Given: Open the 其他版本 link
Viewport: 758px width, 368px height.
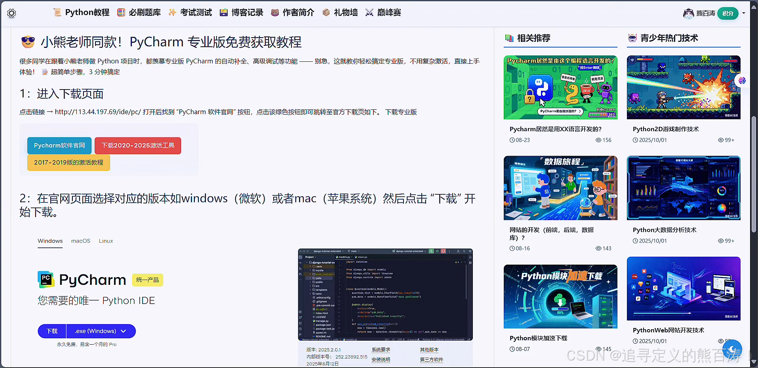Looking at the screenshot, I should click(x=429, y=350).
